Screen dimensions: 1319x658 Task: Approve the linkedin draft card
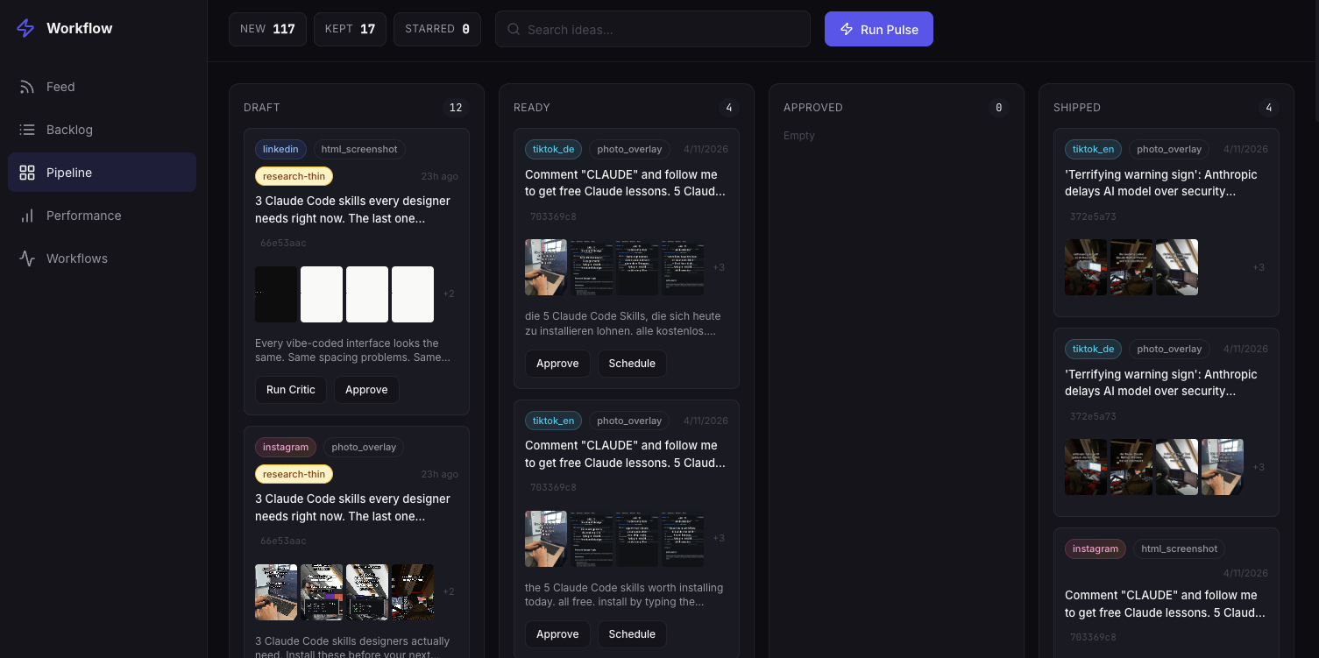pyautogui.click(x=366, y=390)
